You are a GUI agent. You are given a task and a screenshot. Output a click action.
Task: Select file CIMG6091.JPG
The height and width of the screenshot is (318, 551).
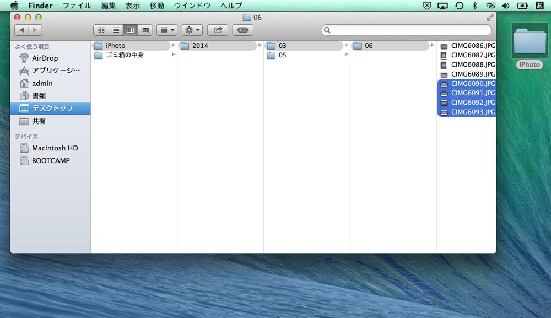tap(467, 93)
